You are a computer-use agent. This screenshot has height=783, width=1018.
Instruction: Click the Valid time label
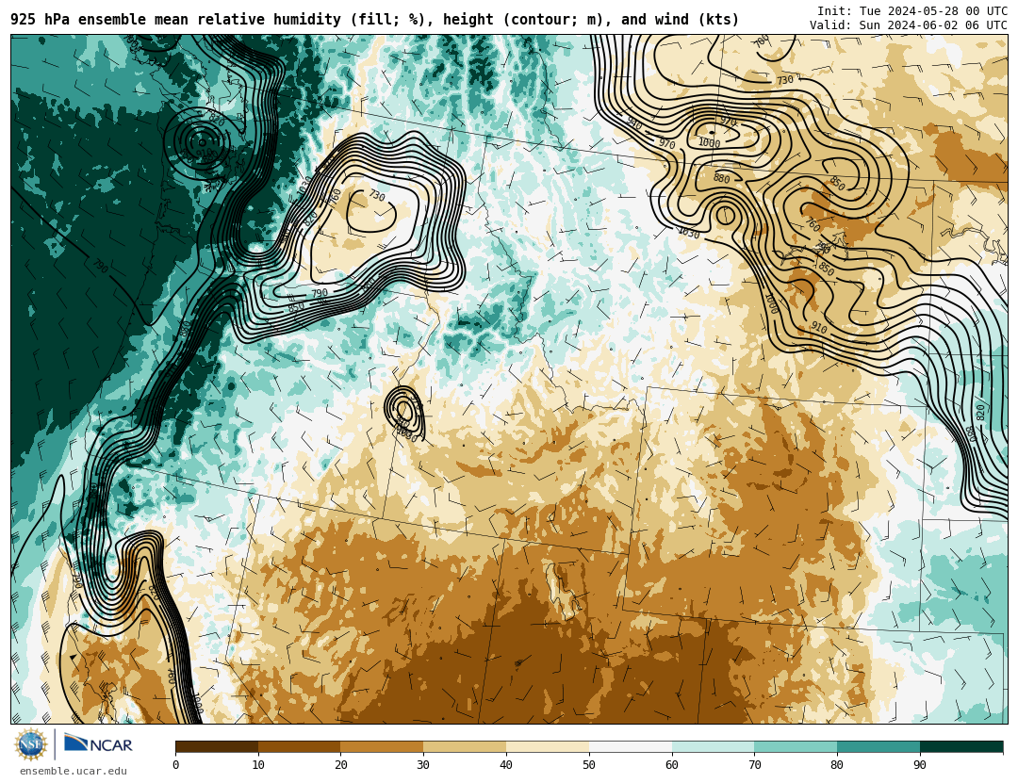pos(909,25)
